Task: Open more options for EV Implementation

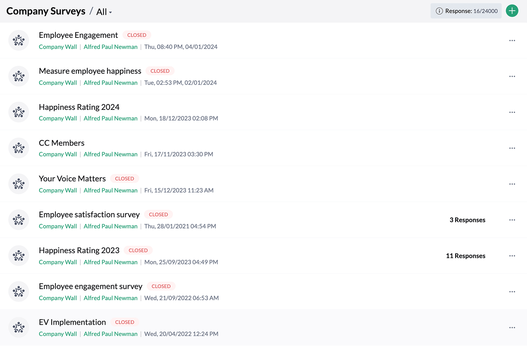Action: coord(512,327)
